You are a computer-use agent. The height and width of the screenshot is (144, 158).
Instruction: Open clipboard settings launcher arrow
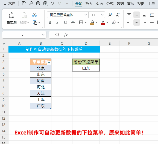(x=43, y=27)
